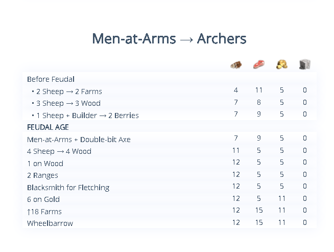This screenshot has width=334, height=252.
Task: Select the Before Feudal row
Action: (51, 79)
